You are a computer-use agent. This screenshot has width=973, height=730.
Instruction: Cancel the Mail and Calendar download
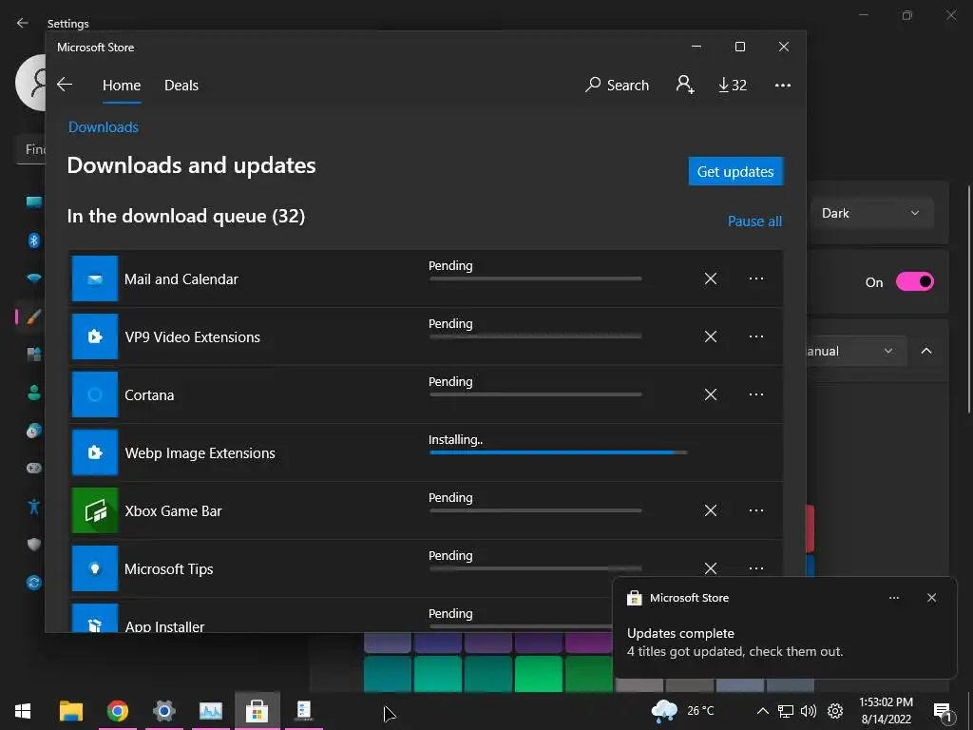point(711,279)
